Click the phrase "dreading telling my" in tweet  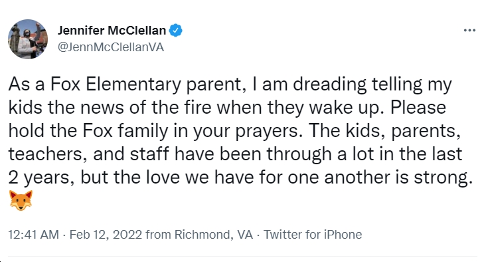click(372, 84)
